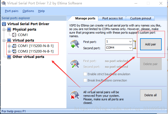Click the virtual COM3 port icon
Image resolution: width=168 pixels, height=114 pixels.
click(14, 51)
